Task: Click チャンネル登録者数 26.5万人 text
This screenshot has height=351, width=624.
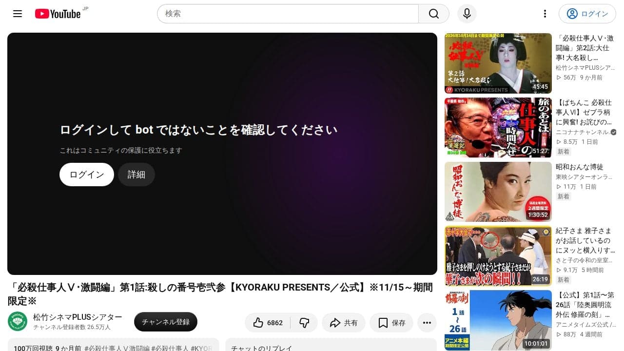Action: 72,328
